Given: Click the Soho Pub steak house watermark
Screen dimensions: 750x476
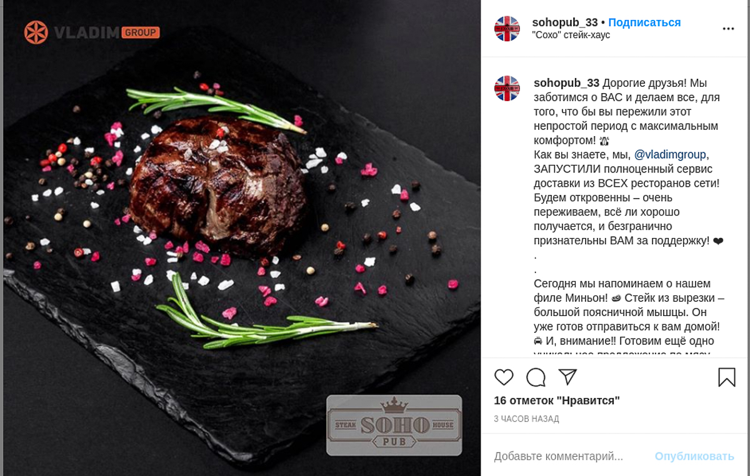Looking at the screenshot, I should (394, 425).
